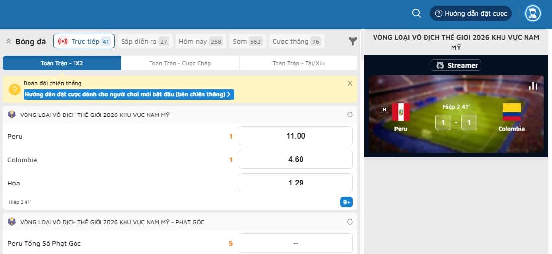Switch to Toàn Trận - Cược Chấp tab
Screen dimensions: 552x254
[180, 63]
